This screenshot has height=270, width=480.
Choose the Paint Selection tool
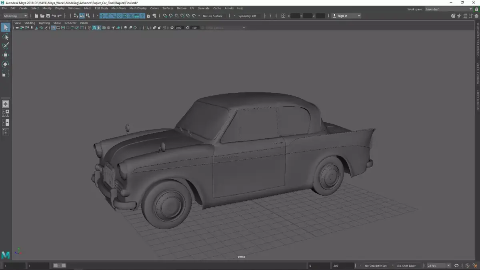tap(6, 46)
